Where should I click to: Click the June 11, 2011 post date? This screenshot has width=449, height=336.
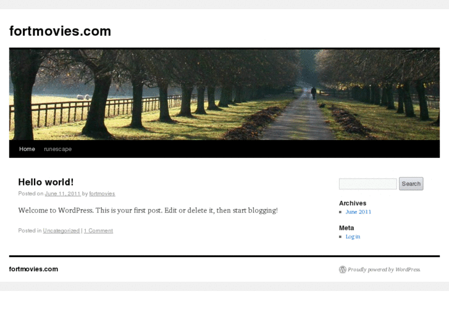point(62,194)
